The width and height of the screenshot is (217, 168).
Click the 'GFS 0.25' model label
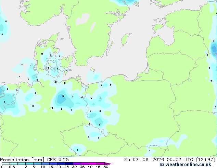[x=58, y=160]
